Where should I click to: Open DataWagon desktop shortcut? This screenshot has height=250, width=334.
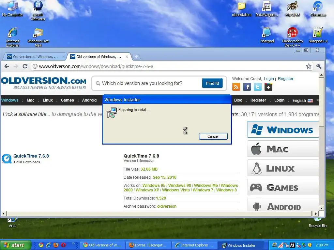pyautogui.click(x=267, y=8)
